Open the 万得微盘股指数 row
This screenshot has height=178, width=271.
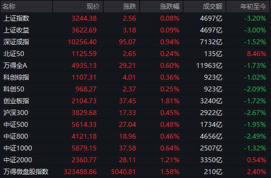(135, 172)
